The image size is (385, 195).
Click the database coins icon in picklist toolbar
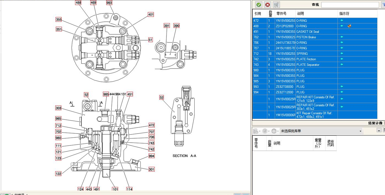click(256, 131)
